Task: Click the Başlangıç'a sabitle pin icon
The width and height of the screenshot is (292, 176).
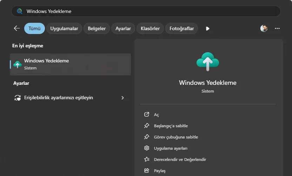Action: pyautogui.click(x=147, y=126)
